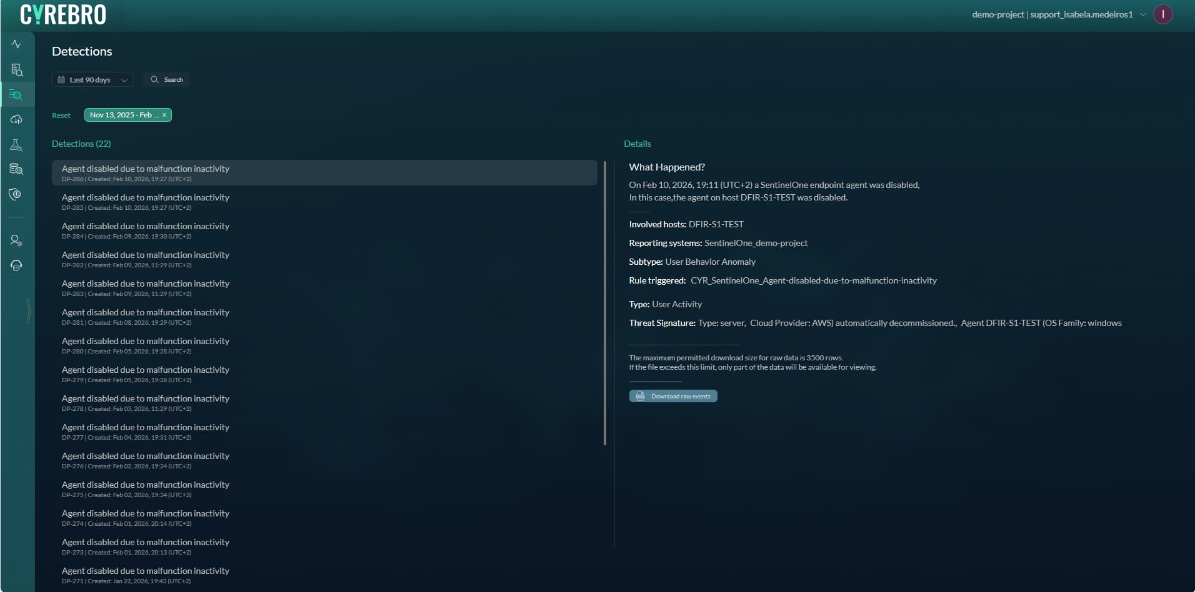Open the support headset sidebar icon

16,265
